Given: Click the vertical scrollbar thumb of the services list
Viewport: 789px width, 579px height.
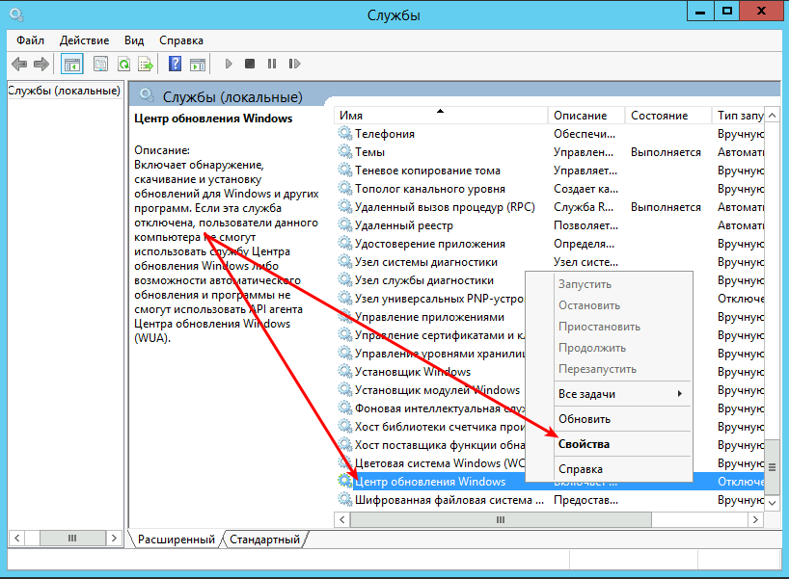Looking at the screenshot, I should tap(772, 467).
